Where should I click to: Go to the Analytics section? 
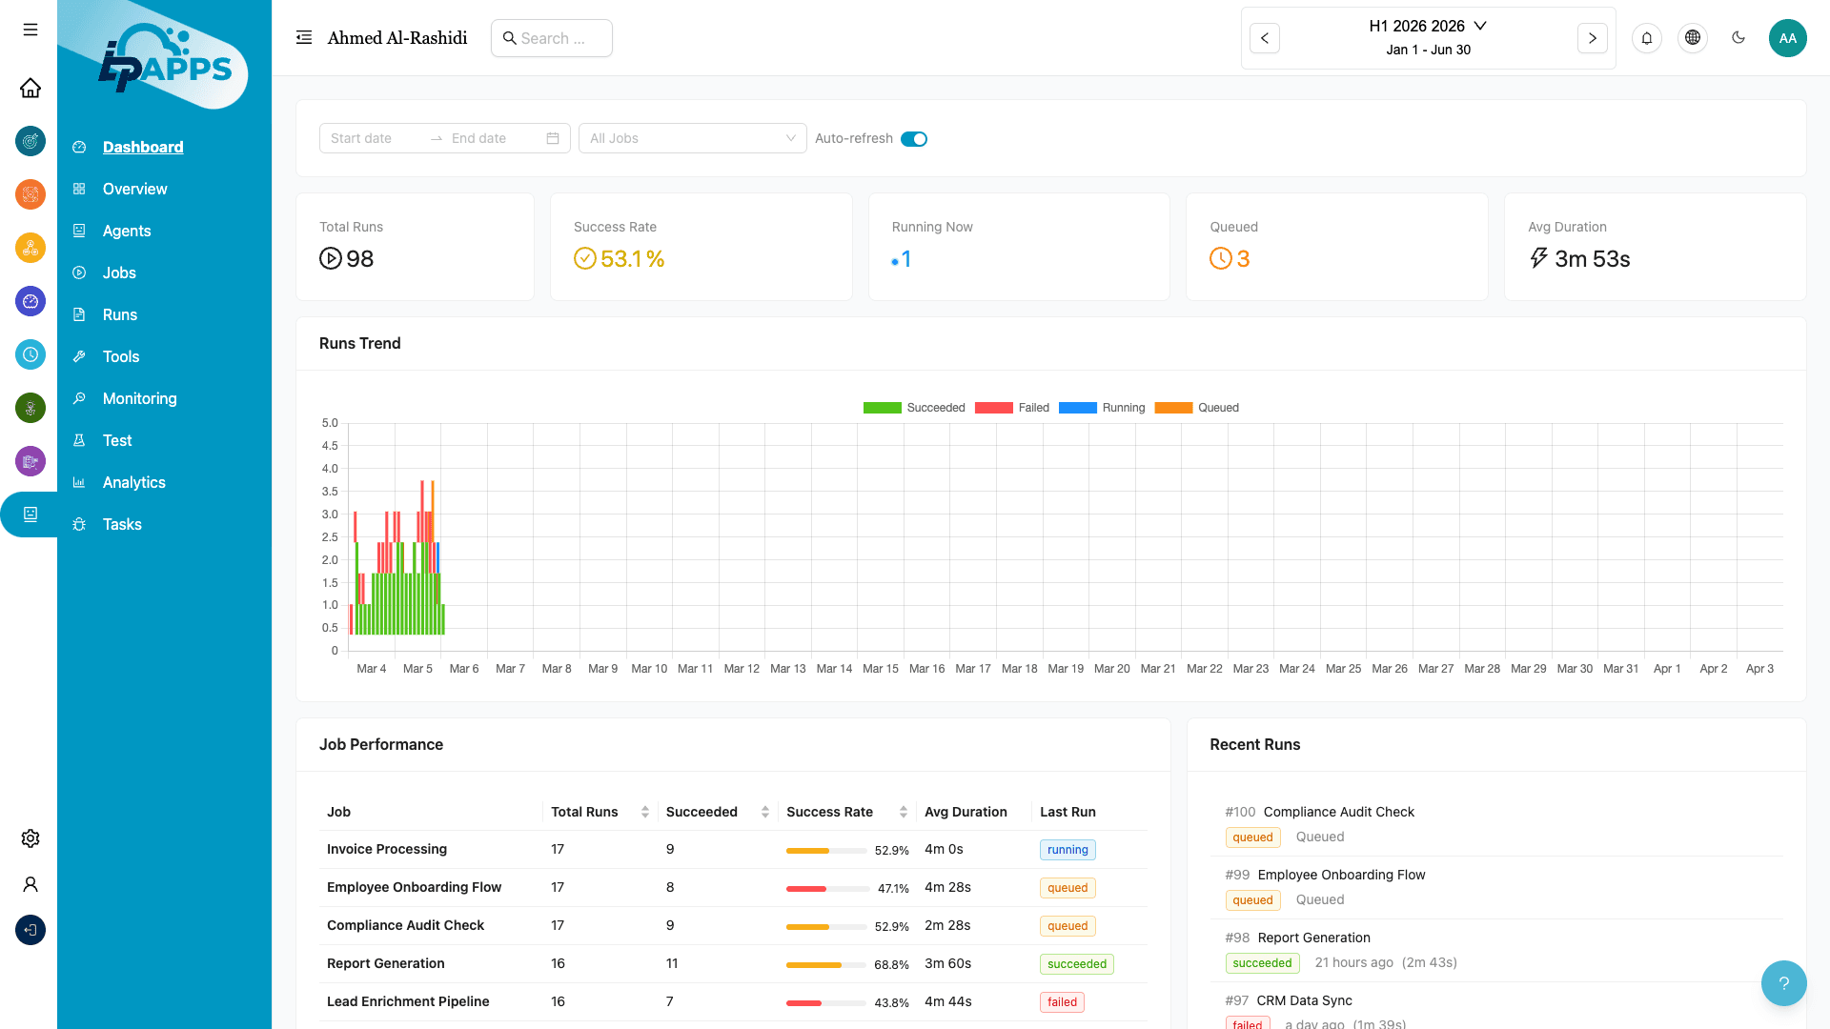pos(133,482)
